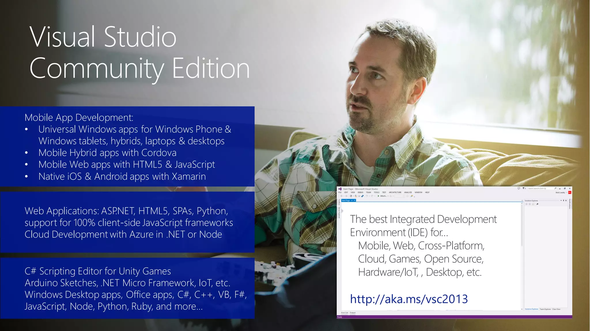Click the Quick Launch magnifier icon

(555, 188)
